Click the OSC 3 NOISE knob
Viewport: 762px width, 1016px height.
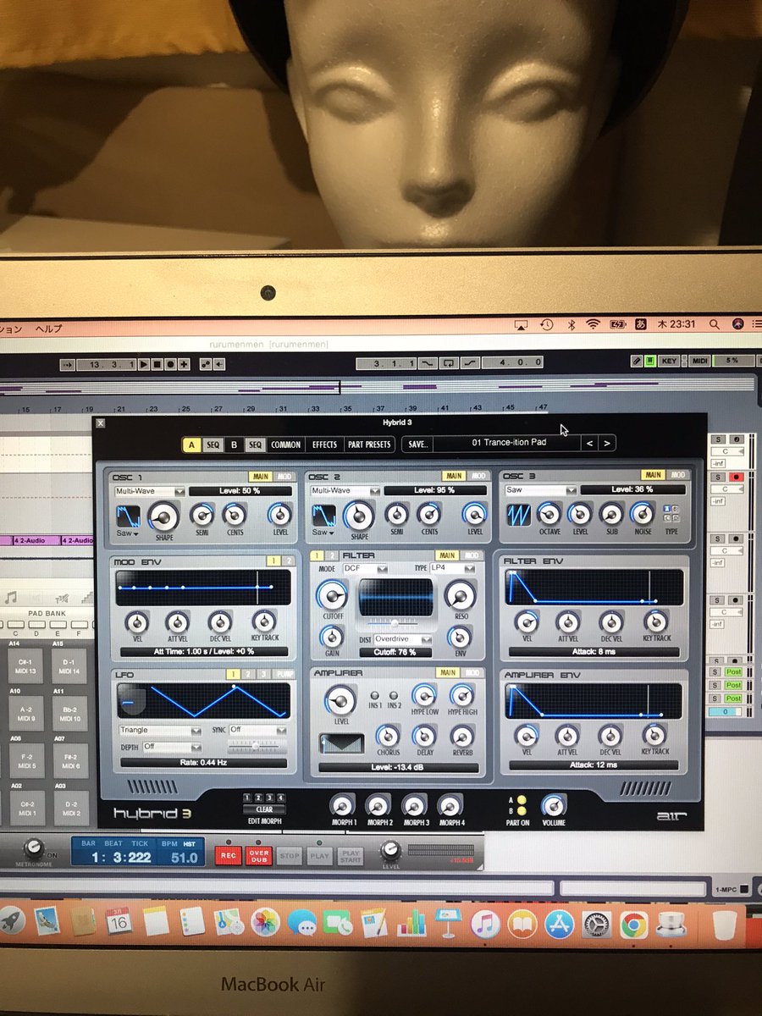coord(642,514)
